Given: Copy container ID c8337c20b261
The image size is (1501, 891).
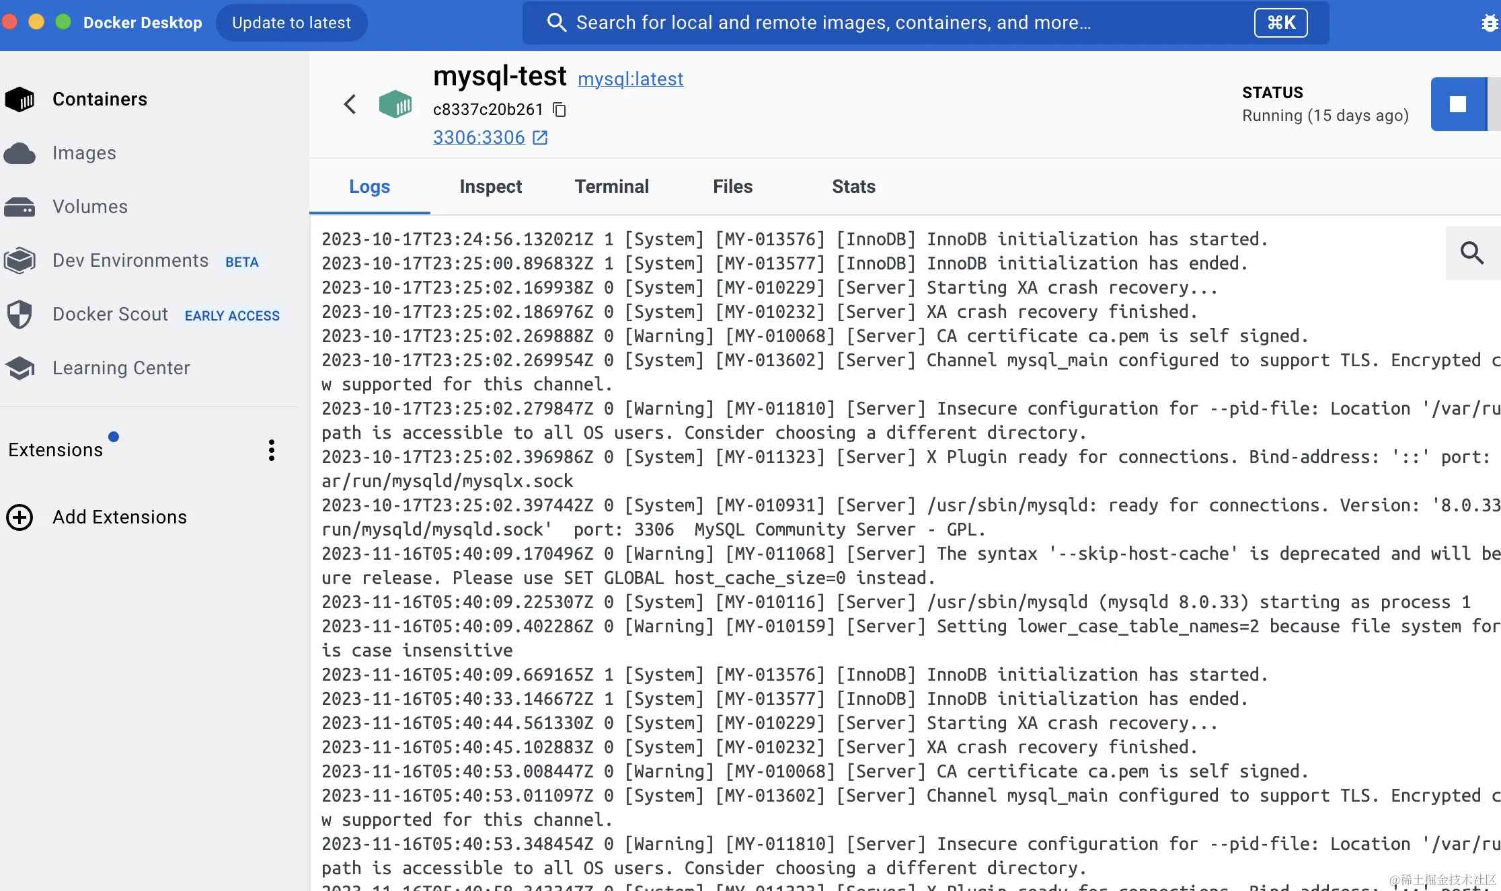Looking at the screenshot, I should (x=560, y=110).
